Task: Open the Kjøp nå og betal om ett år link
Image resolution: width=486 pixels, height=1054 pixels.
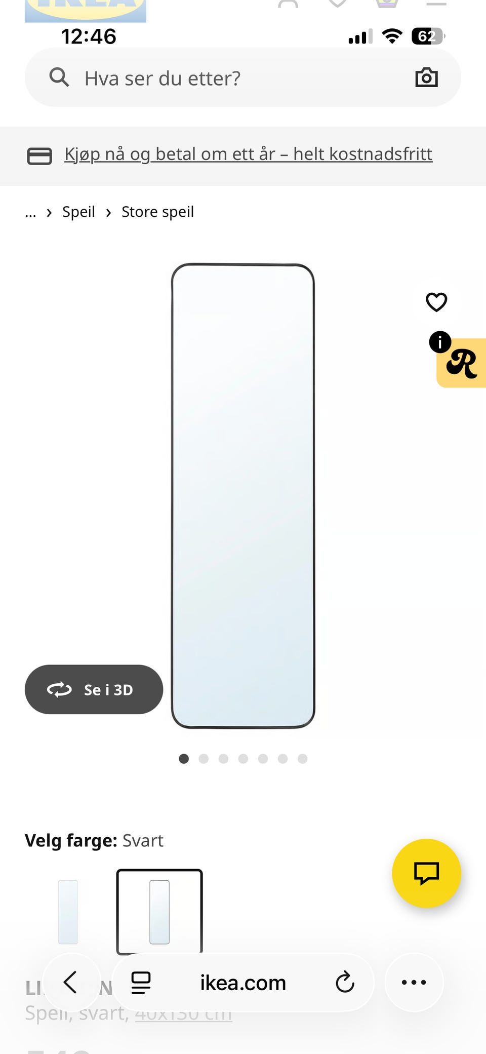Action: (x=248, y=154)
